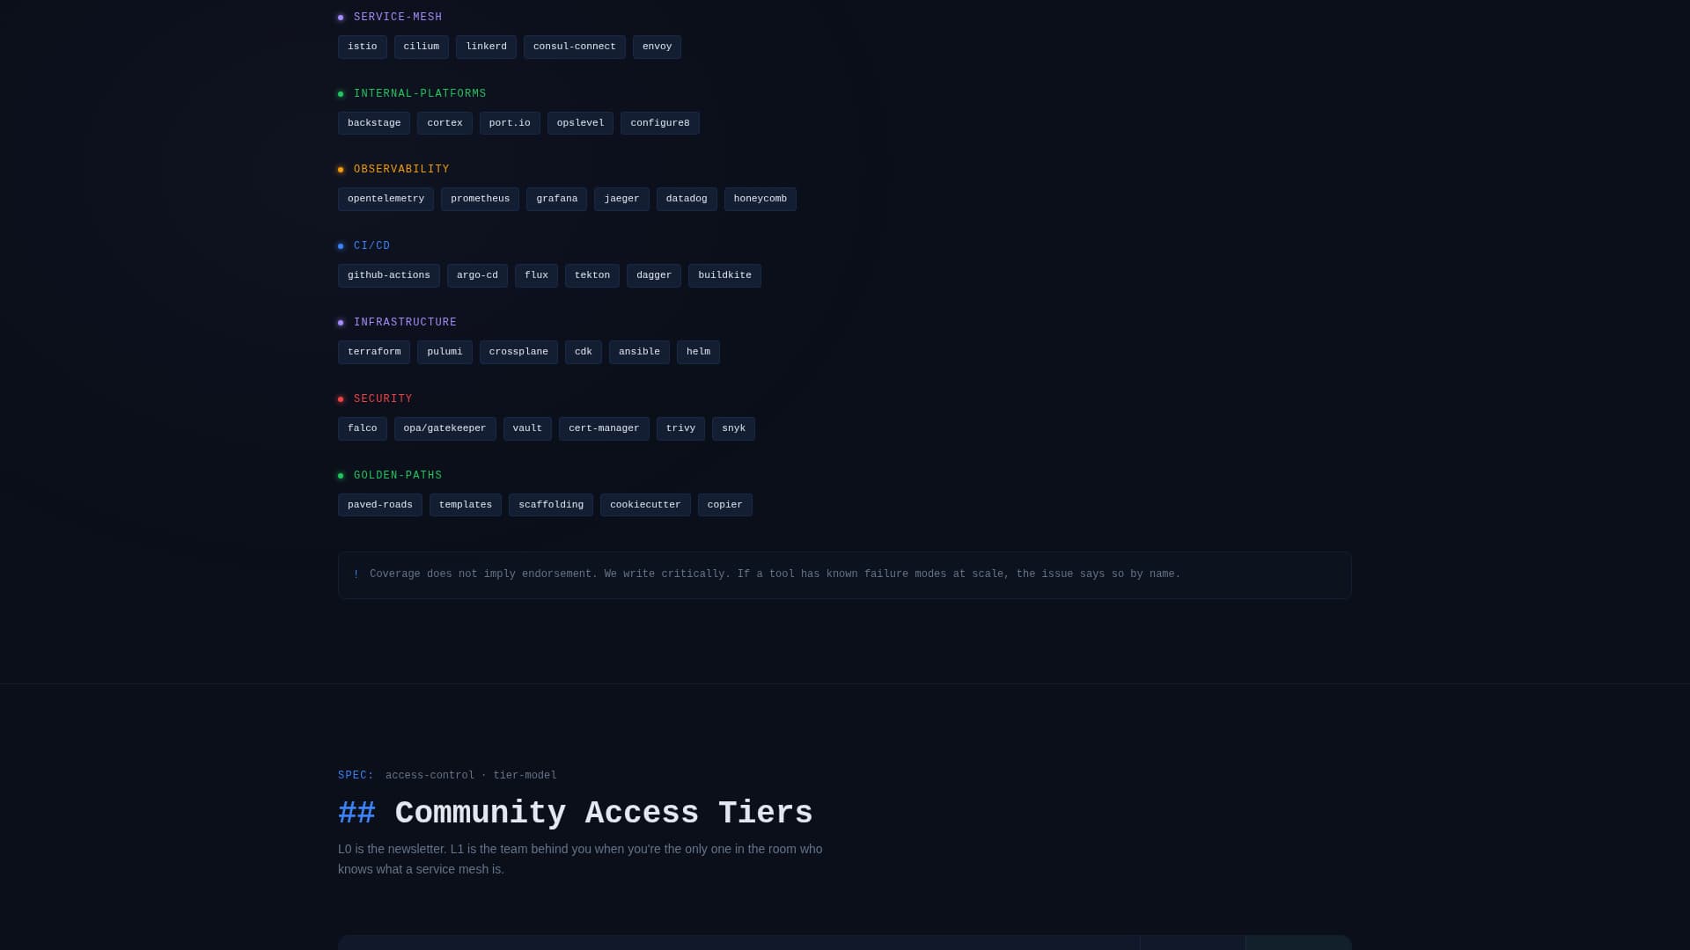1690x950 pixels.
Task: Select the helm tag
Action: pos(698,352)
